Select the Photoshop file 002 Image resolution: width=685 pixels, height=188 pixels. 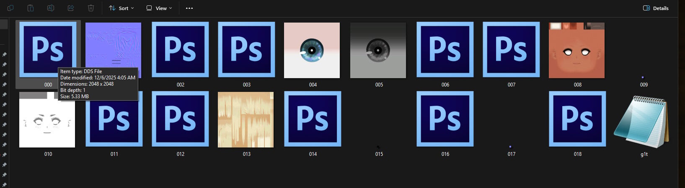(180, 50)
